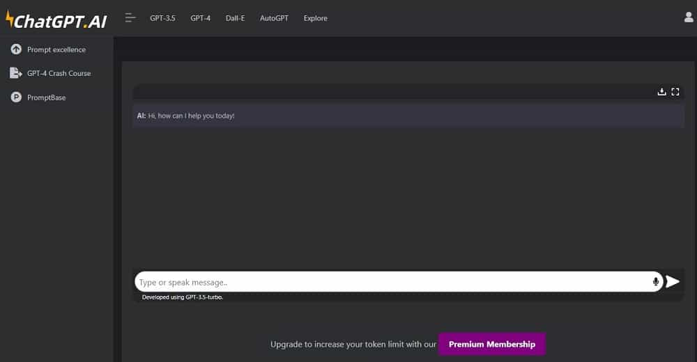Open Prompt excellence sidebar link
The width and height of the screenshot is (697, 362).
point(56,49)
